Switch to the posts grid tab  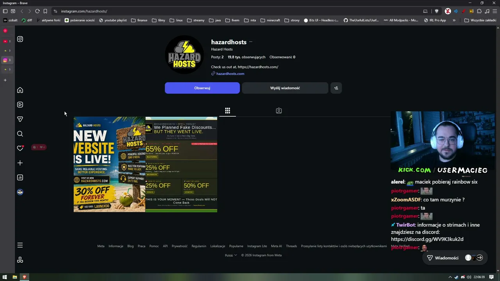click(227, 111)
